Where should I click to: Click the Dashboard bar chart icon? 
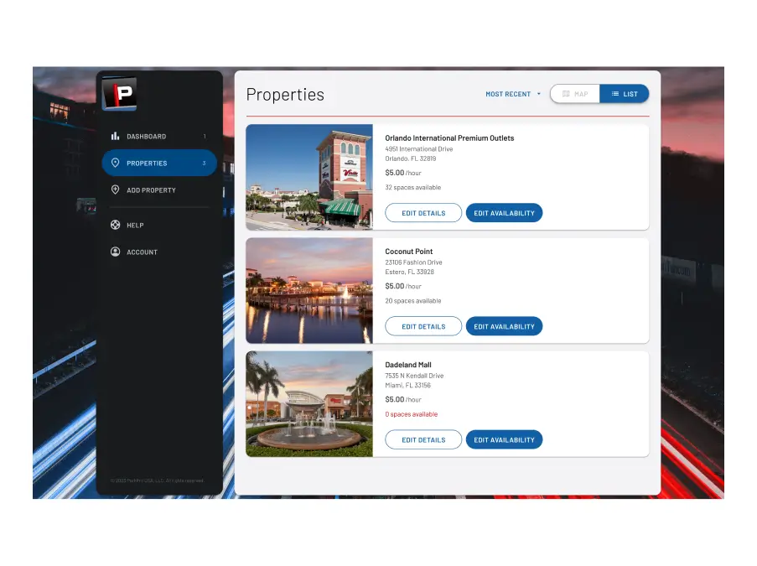click(115, 136)
